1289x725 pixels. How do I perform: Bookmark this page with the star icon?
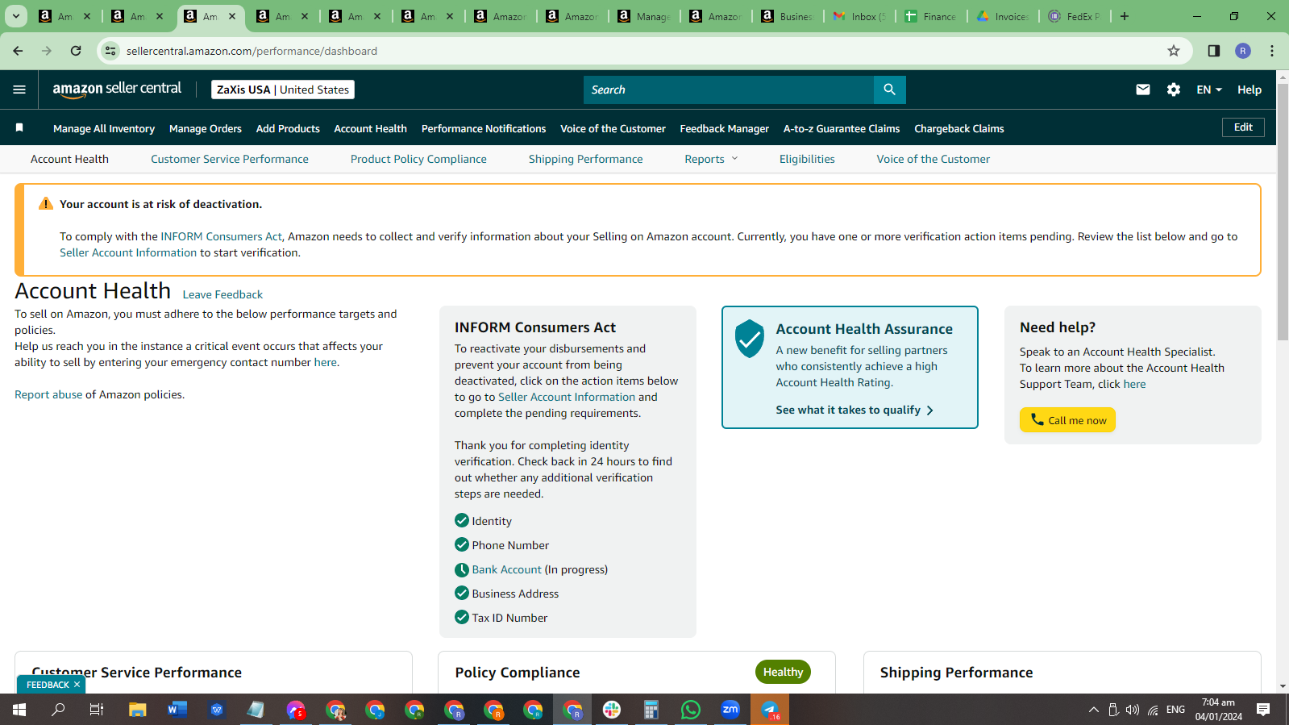coord(1174,51)
